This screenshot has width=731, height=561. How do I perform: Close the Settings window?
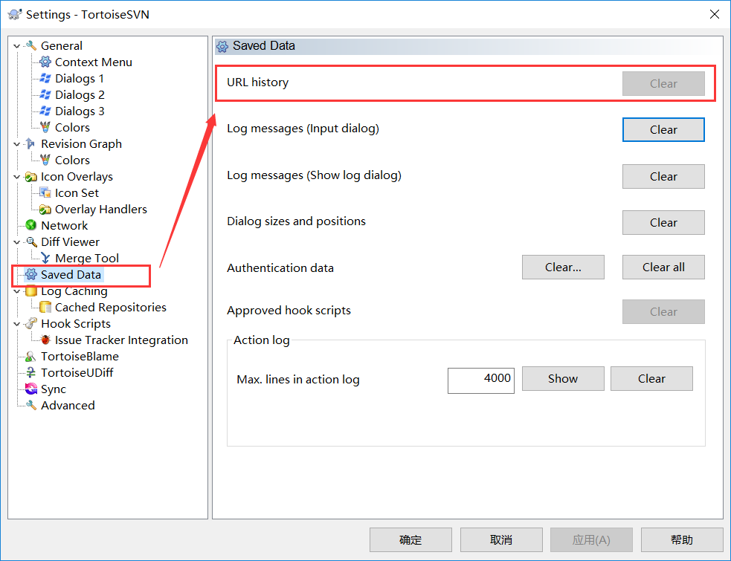tap(714, 14)
